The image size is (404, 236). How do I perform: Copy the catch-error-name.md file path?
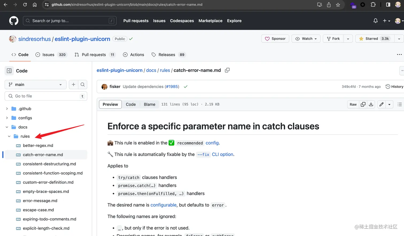227,70
